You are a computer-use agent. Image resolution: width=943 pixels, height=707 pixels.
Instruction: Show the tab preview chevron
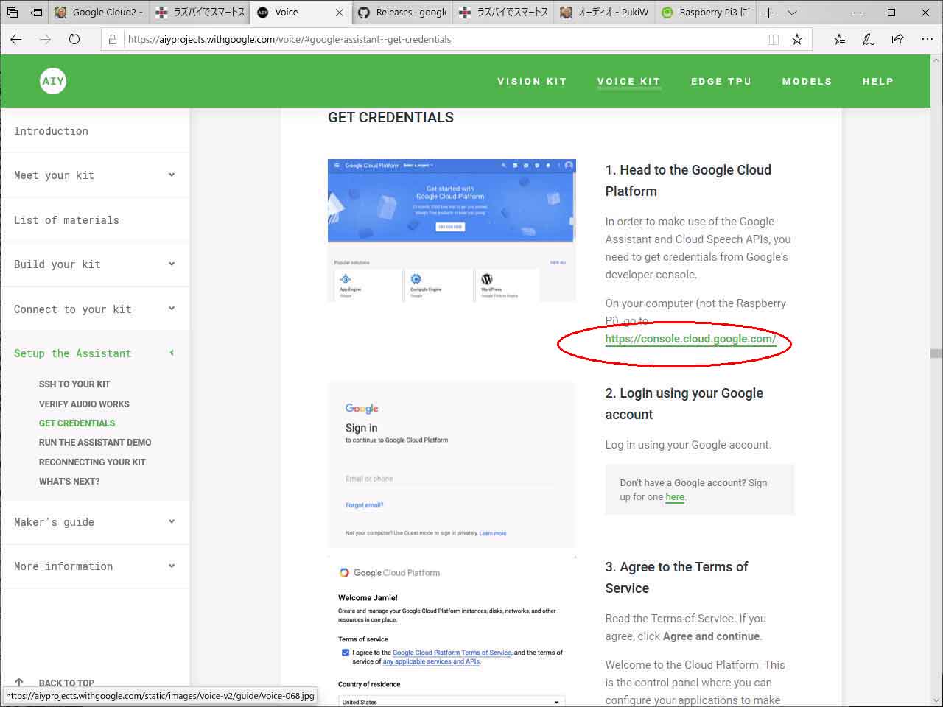[x=792, y=13]
